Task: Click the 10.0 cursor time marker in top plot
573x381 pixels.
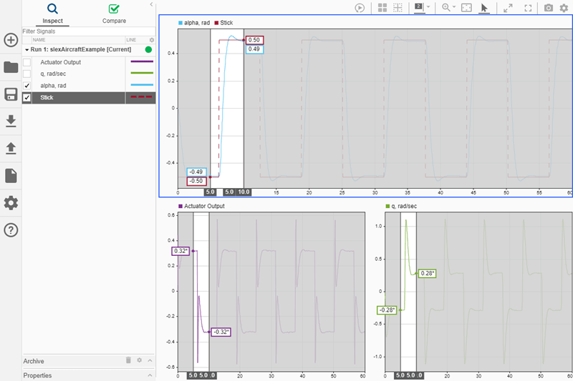Action: [x=244, y=192]
